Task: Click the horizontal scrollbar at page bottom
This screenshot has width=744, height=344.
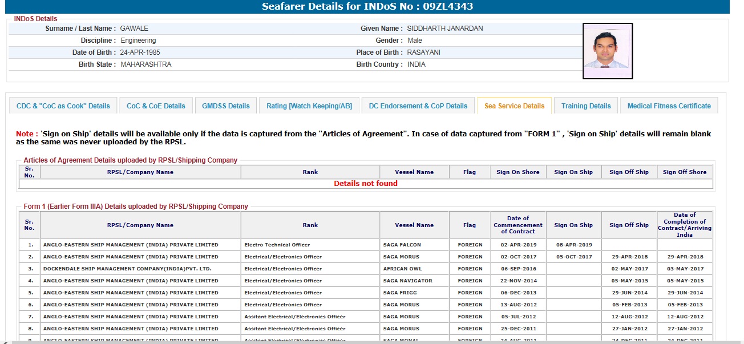Action: click(x=365, y=342)
